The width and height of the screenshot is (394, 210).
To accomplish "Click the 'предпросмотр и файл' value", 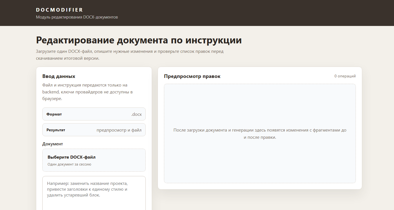I will tap(119, 130).
